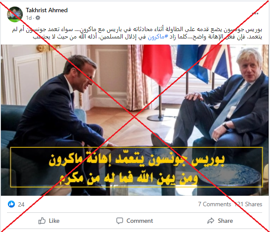Click the thumbs-up icon in Like button
The width and height of the screenshot is (270, 232).
pyautogui.click(x=42, y=221)
